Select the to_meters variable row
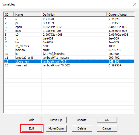This screenshot has height=135, width=139. coord(69,46)
